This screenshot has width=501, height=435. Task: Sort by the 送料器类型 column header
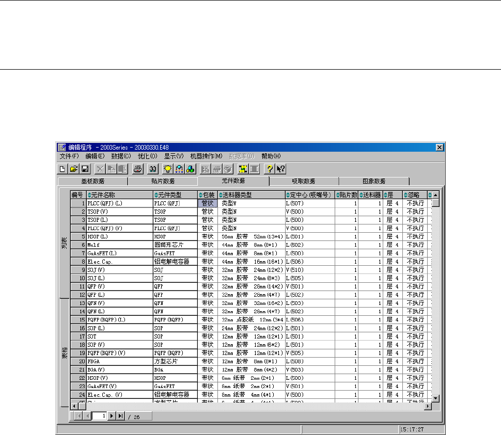pos(252,195)
